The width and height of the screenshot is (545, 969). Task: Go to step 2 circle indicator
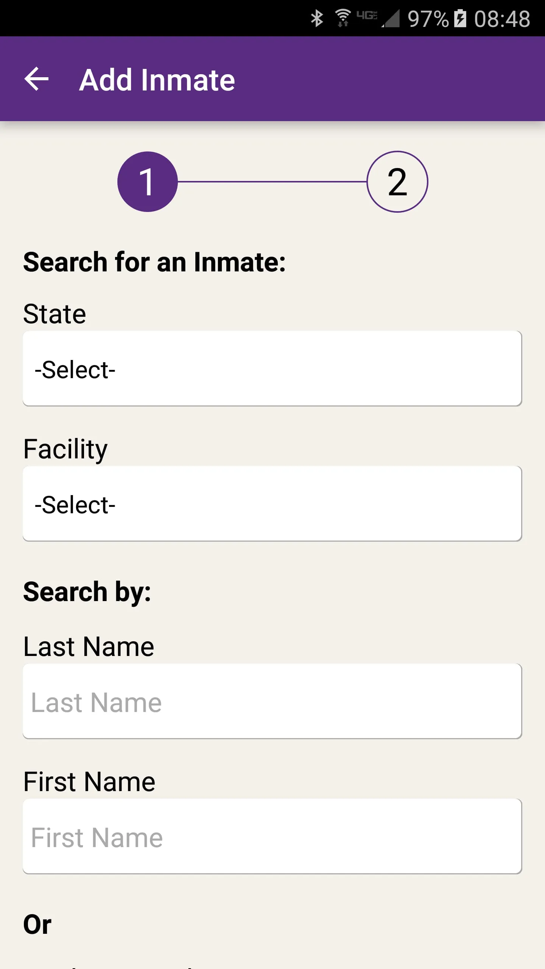(x=397, y=182)
